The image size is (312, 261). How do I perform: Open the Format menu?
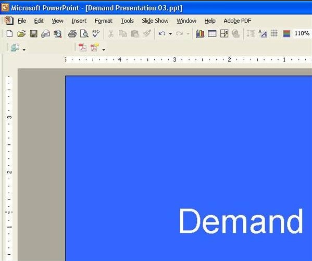click(104, 21)
